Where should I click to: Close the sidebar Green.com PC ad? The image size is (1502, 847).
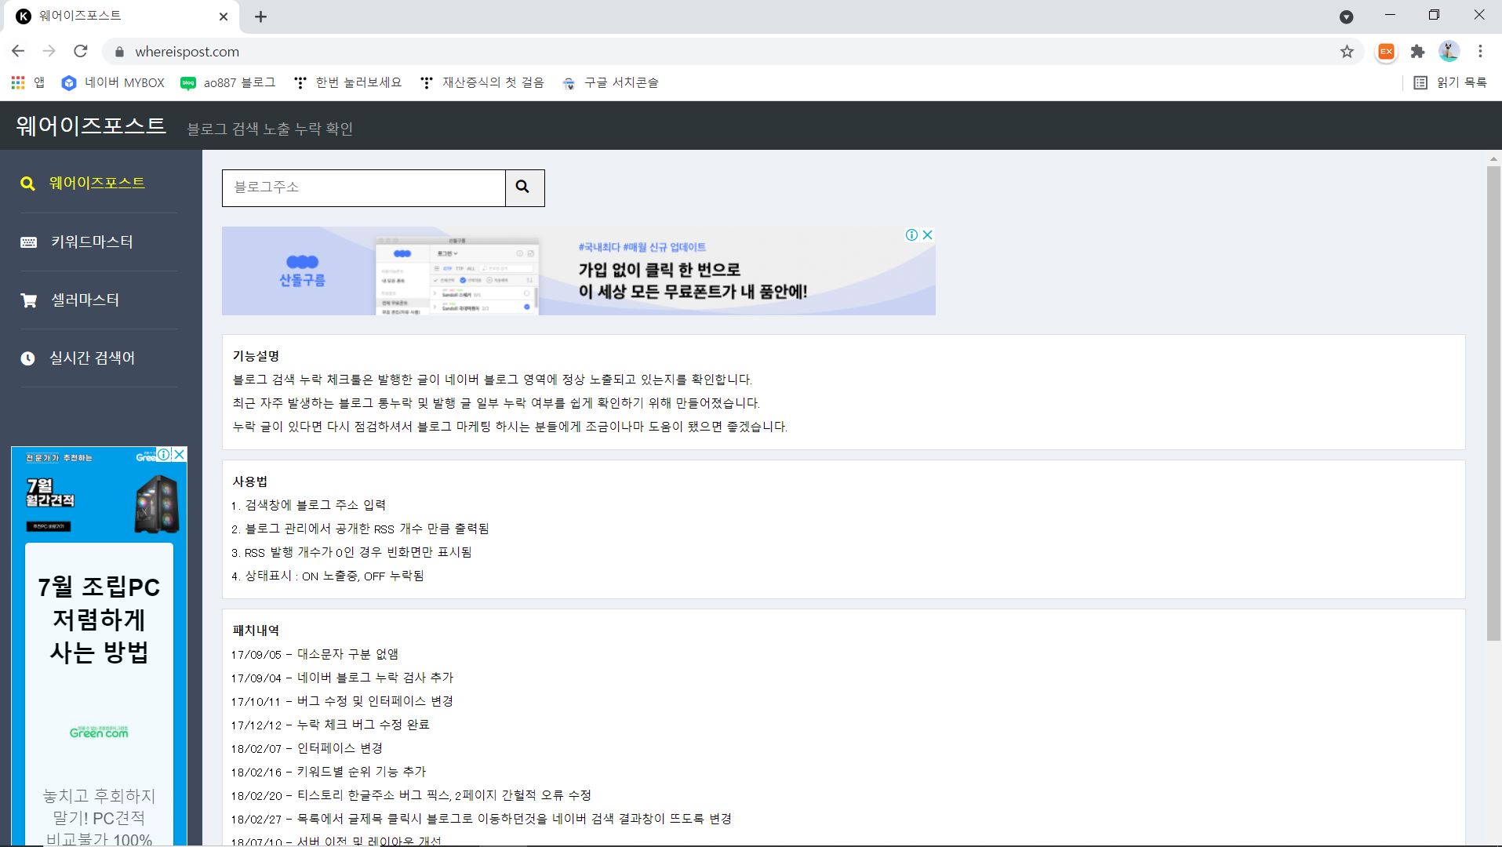179,454
